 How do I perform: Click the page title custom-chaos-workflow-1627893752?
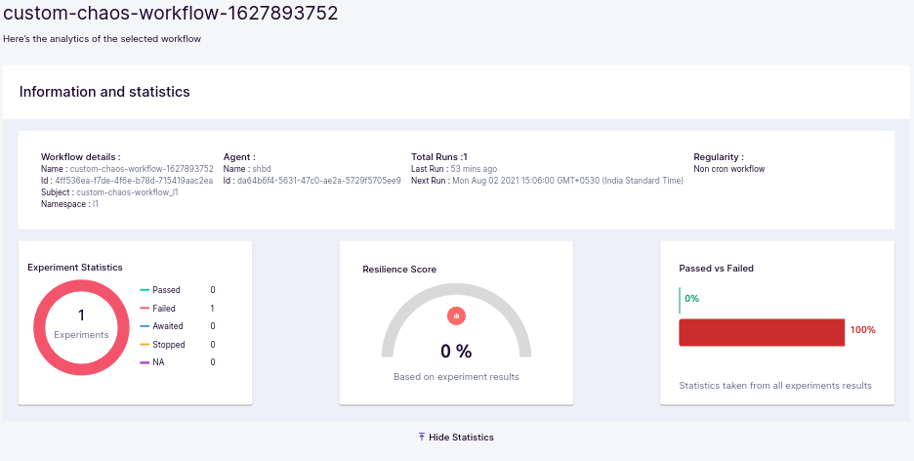click(171, 14)
